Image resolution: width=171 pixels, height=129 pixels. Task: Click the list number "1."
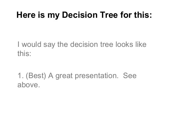pyautogui.click(x=20, y=76)
